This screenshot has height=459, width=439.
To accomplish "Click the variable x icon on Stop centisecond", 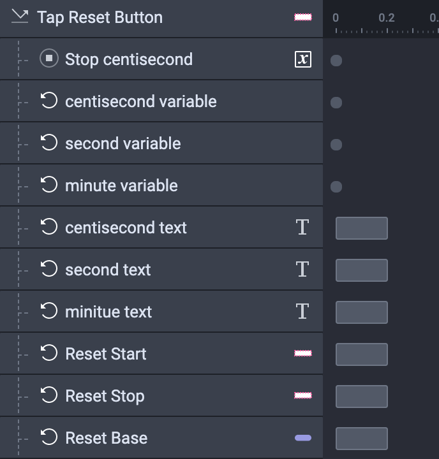I will pyautogui.click(x=303, y=59).
